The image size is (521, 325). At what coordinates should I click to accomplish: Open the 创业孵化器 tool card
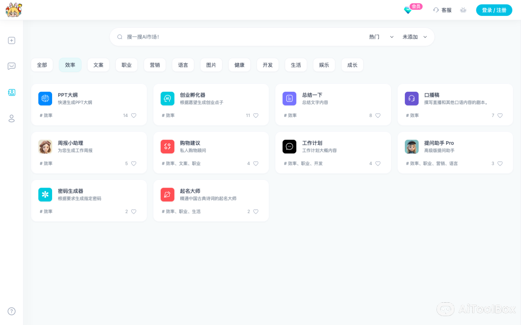[x=211, y=104]
